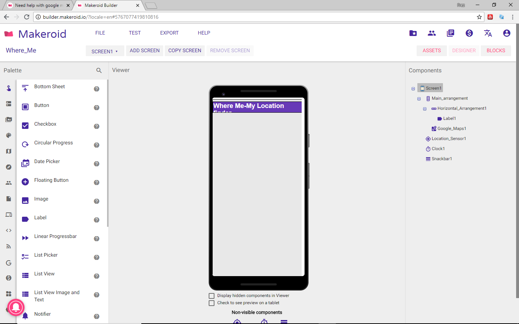The image size is (519, 324).
Task: Open the language translate icon
Action: click(488, 33)
